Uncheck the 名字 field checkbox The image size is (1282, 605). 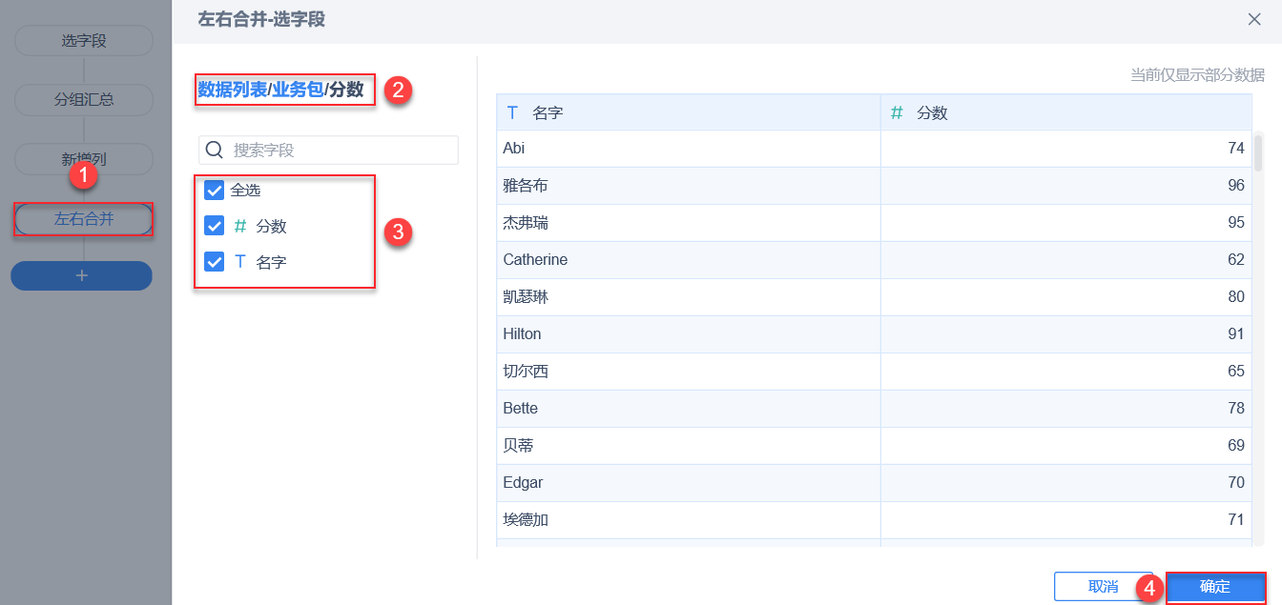click(215, 262)
